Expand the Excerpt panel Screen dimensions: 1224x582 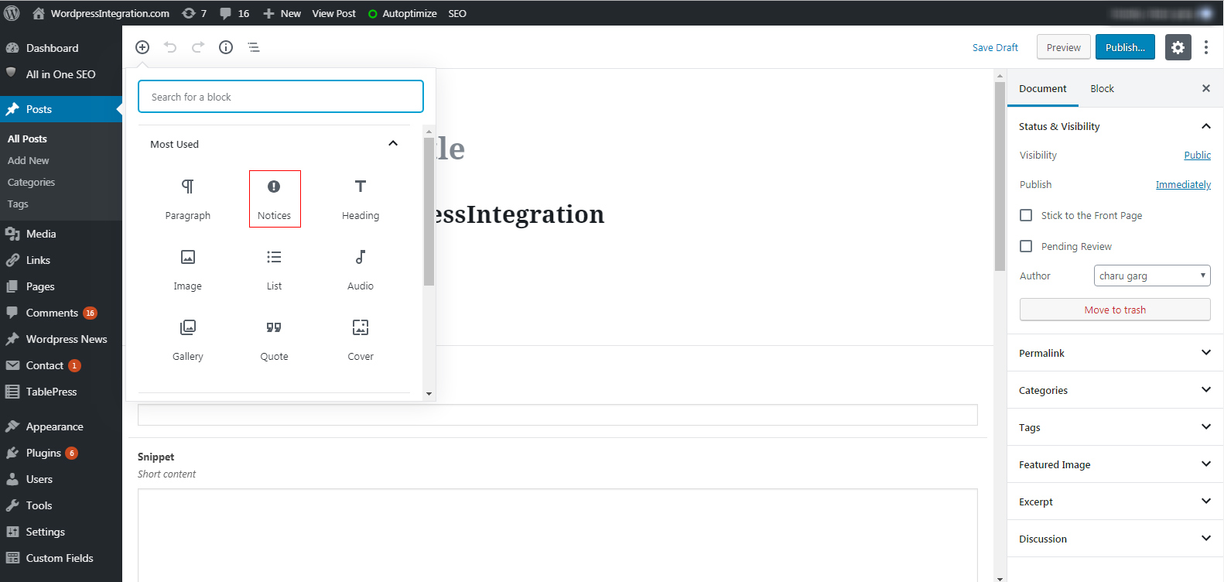click(1115, 502)
